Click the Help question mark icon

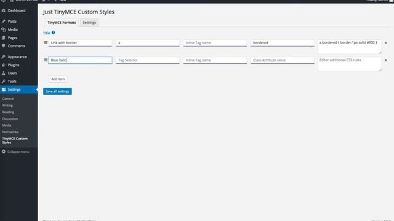point(54,33)
